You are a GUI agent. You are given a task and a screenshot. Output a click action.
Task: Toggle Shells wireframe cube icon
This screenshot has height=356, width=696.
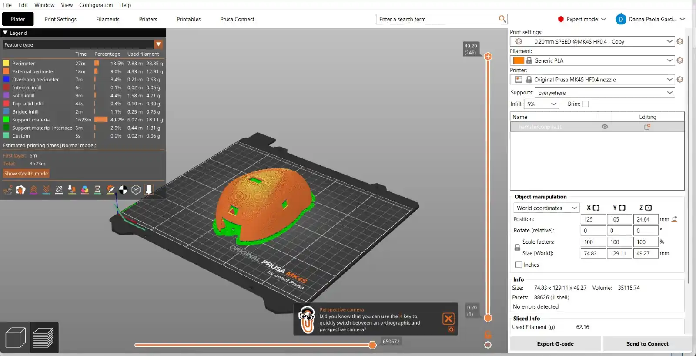[136, 190]
